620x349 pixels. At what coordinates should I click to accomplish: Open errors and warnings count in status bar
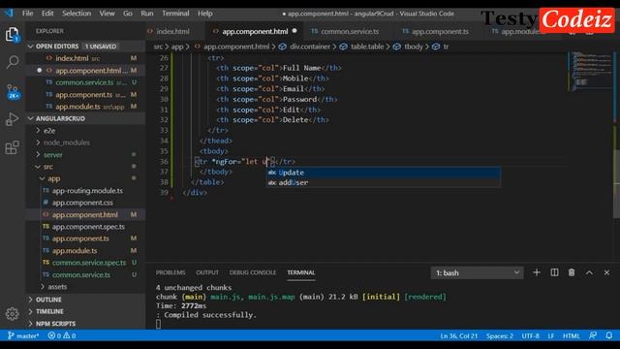[62, 336]
